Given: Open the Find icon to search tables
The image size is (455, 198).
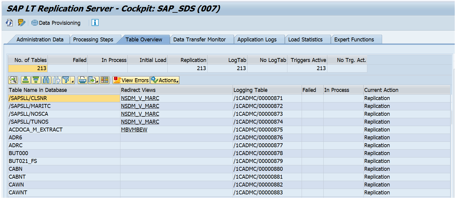Looking at the screenshot, I should tap(45, 80).
